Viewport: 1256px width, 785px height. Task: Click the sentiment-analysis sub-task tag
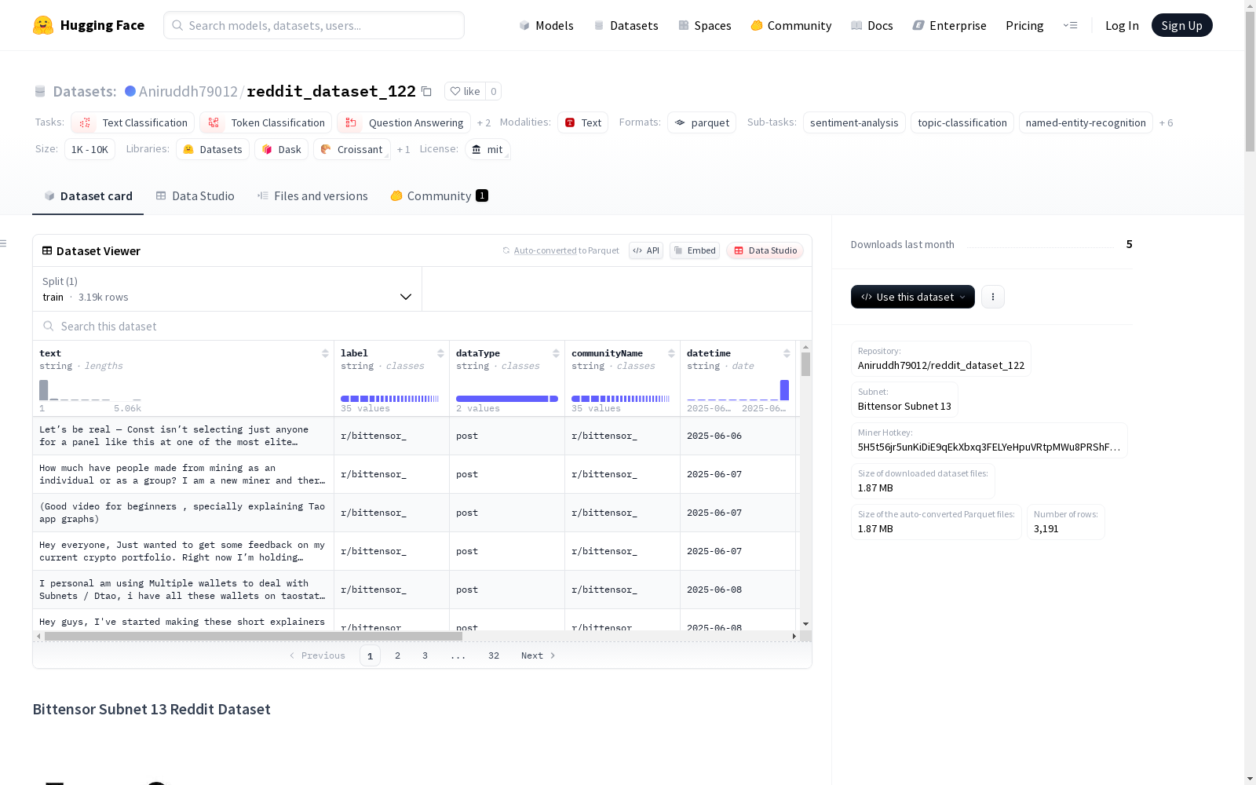(x=854, y=122)
